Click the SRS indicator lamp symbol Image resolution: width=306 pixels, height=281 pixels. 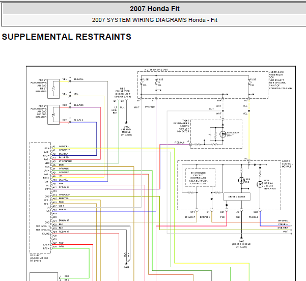241,181
